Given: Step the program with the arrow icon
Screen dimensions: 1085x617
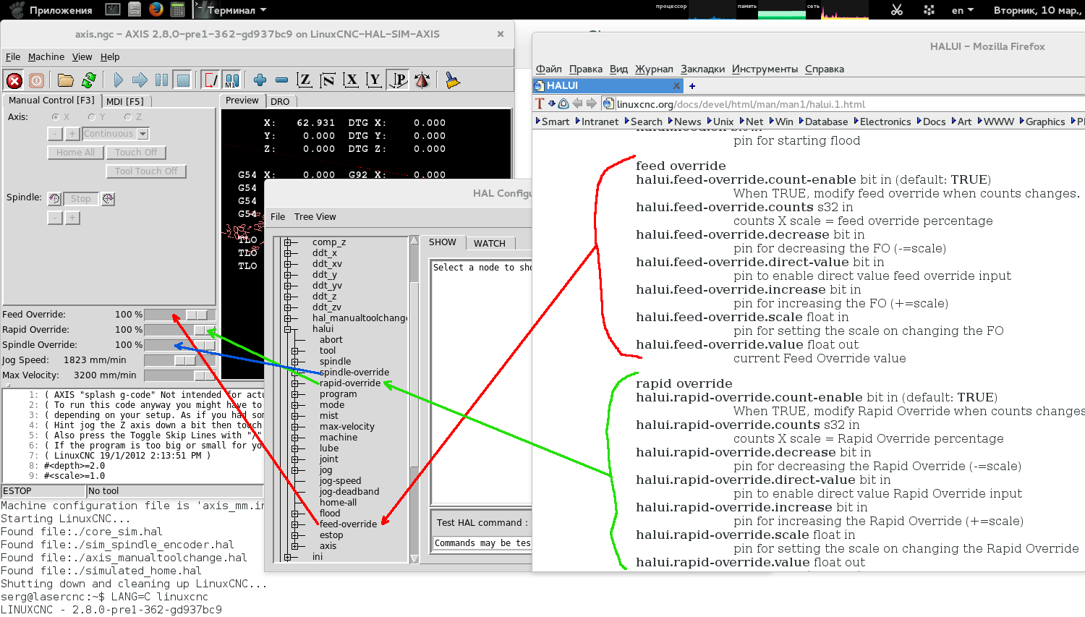Looking at the screenshot, I should click(140, 80).
